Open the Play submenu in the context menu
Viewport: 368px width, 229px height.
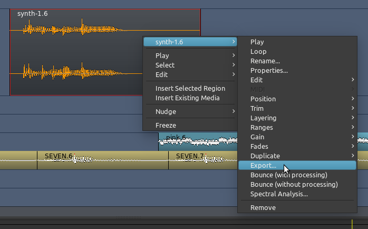point(190,55)
